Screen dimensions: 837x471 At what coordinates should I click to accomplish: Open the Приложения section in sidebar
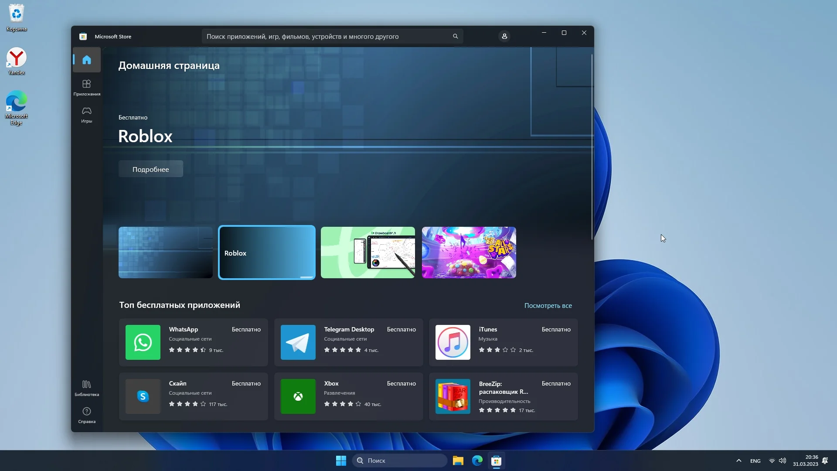pyautogui.click(x=86, y=87)
